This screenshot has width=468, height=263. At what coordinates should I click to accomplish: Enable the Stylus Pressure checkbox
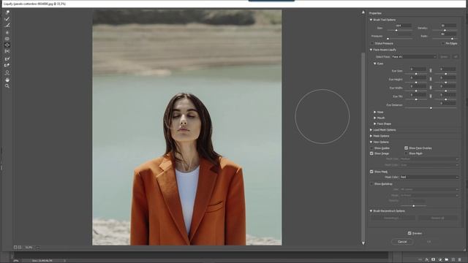(x=372, y=44)
